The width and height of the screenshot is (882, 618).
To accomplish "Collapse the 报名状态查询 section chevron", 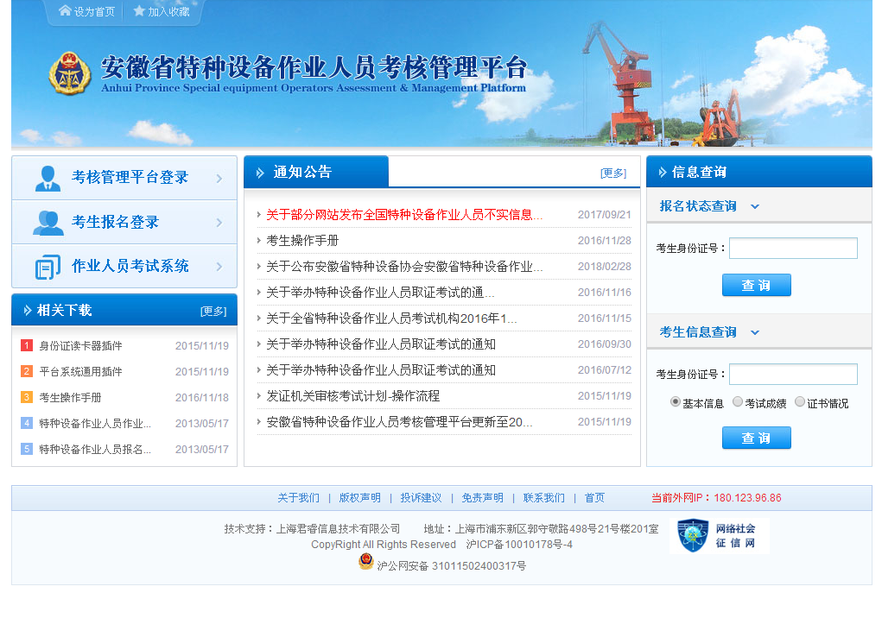I will pyautogui.click(x=755, y=206).
